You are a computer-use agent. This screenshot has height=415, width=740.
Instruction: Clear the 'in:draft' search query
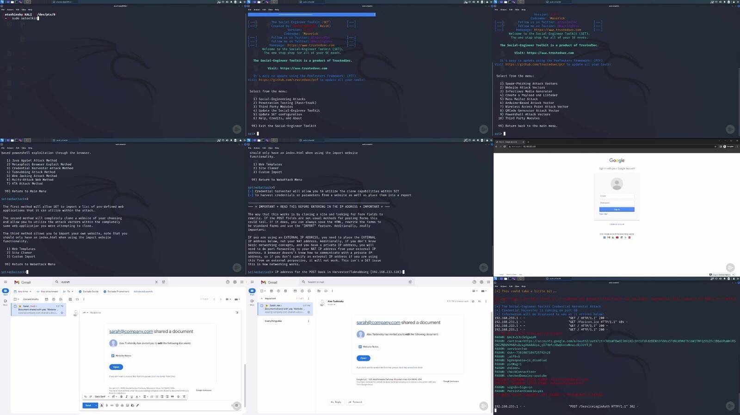click(x=156, y=282)
